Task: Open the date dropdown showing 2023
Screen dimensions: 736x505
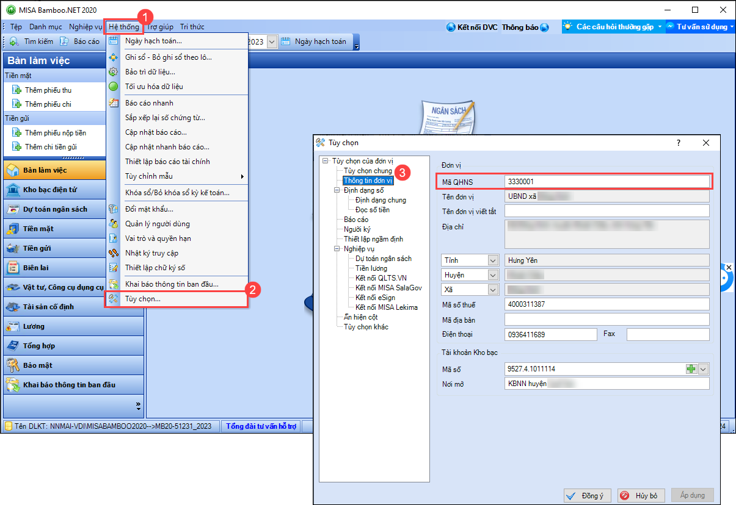Action: pos(272,41)
